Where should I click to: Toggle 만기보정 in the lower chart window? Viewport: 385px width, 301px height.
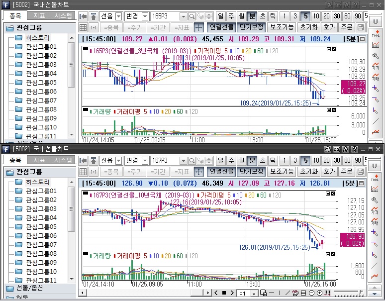251,172
